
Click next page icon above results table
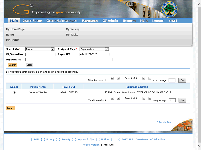(x=144, y=78)
